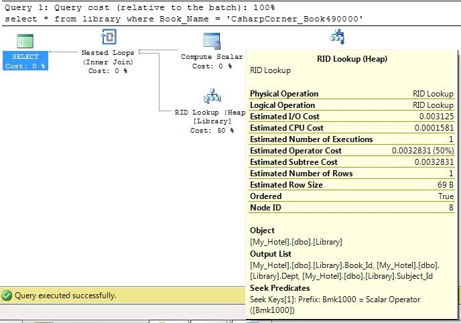This screenshot has height=323, width=461.
Task: Click the Query 1 cost header line
Action: (x=140, y=7)
